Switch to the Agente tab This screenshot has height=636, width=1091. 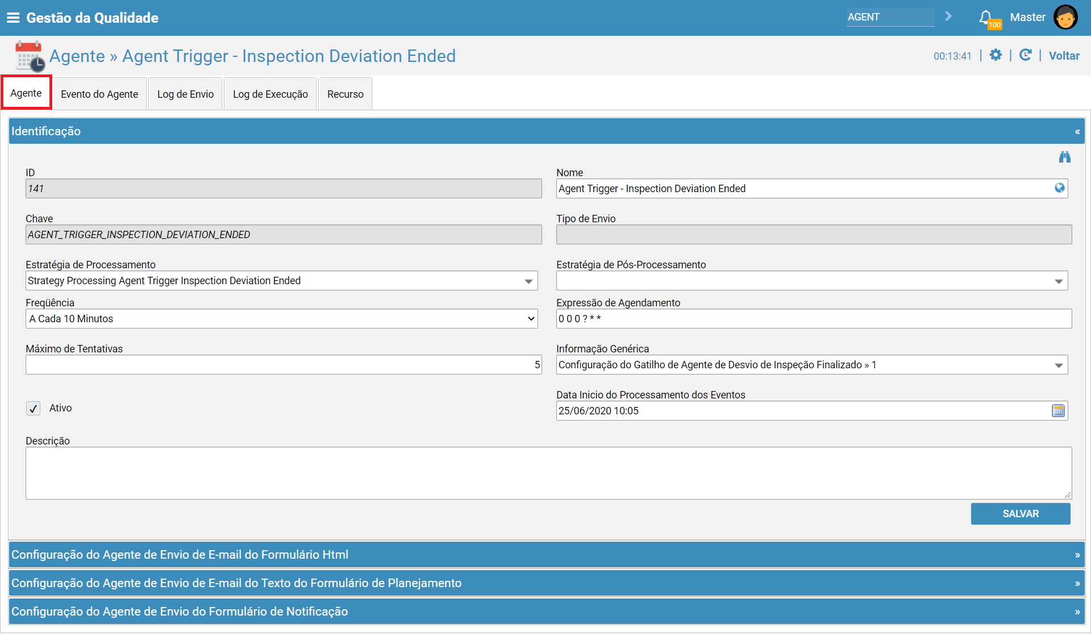coord(26,93)
